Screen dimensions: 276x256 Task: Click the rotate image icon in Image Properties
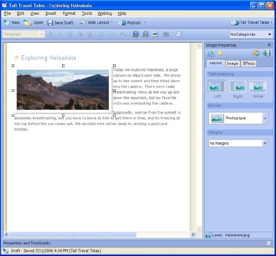[210, 54]
